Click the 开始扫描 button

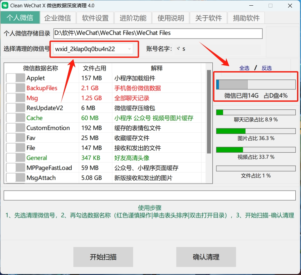click(103, 257)
